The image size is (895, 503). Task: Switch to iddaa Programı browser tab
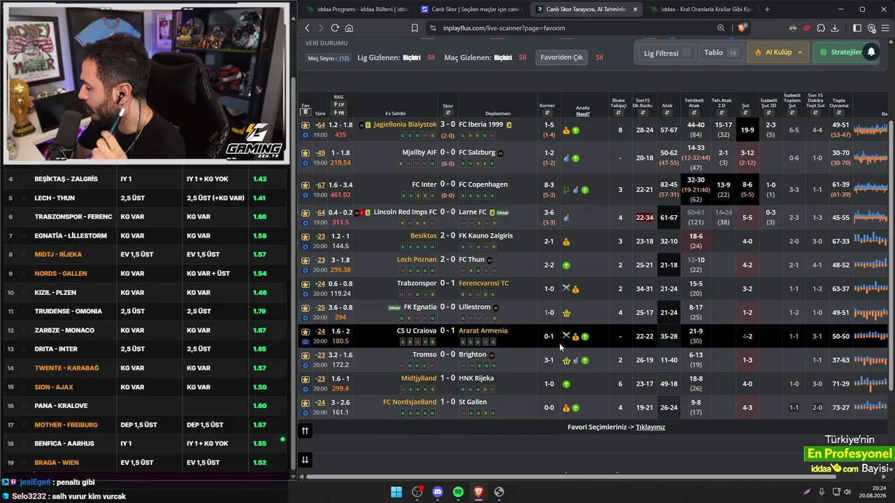357,9
